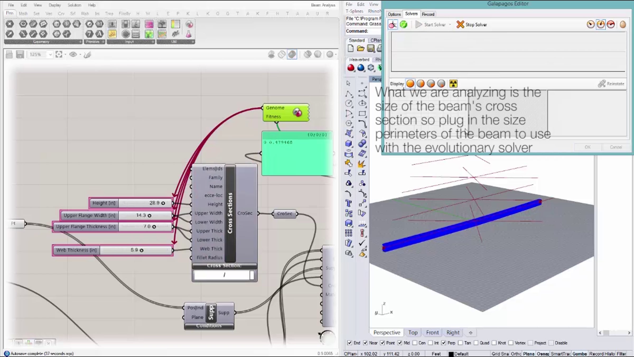Screen dimensions: 634x357
Task: Click right arrow of Rhino horizontal scrollbar
Action: 629,333
